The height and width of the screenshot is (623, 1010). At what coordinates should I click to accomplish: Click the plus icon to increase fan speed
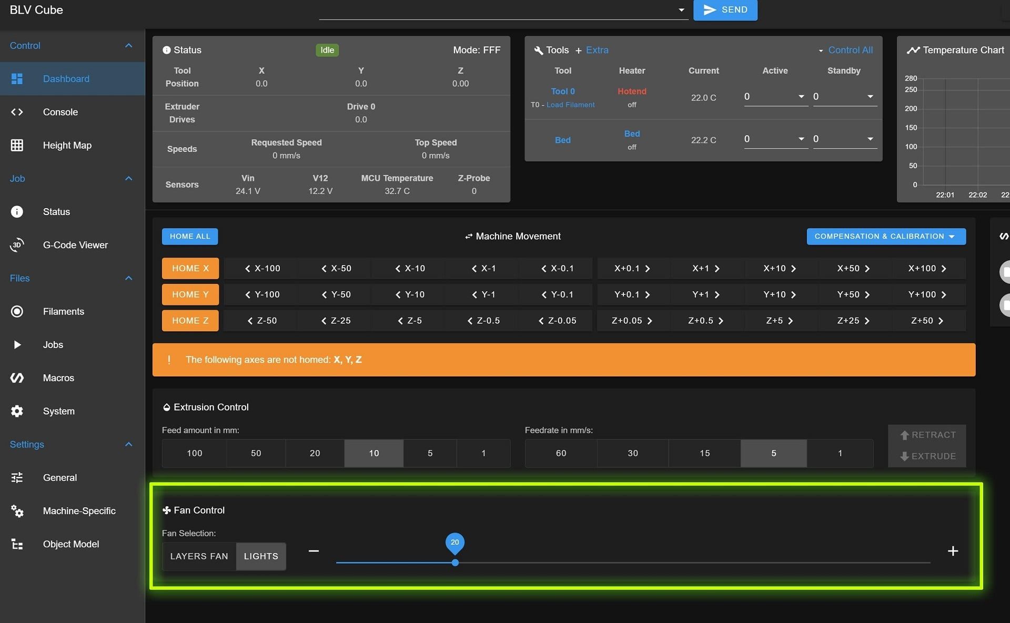[x=953, y=551]
